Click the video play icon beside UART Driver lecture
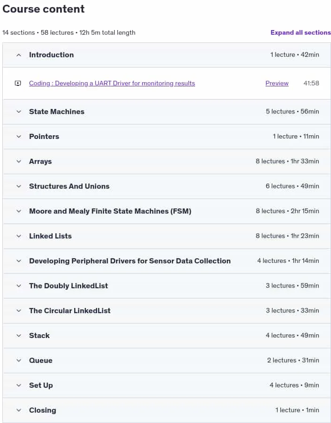The height and width of the screenshot is (423, 331). click(x=18, y=84)
